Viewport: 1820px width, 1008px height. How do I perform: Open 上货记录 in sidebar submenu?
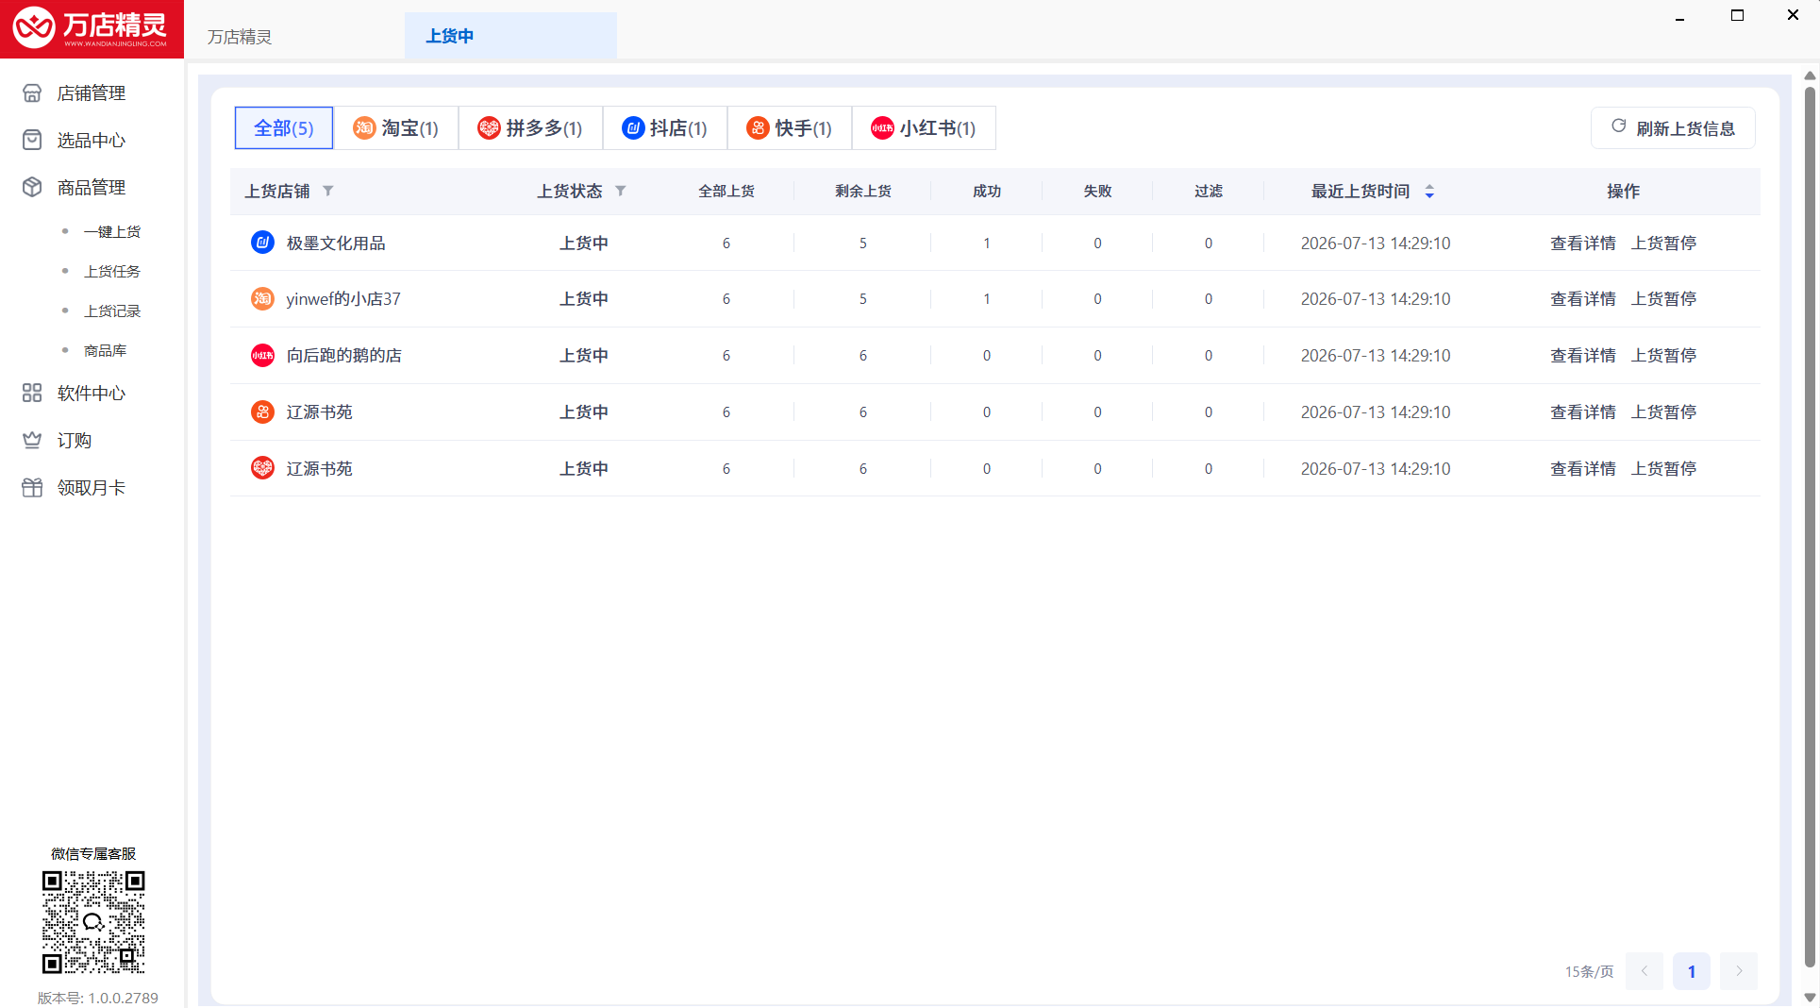pos(112,311)
